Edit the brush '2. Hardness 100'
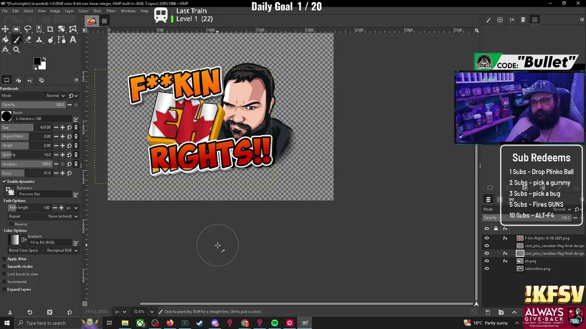Viewport: 586px width, 329px height. point(76,119)
